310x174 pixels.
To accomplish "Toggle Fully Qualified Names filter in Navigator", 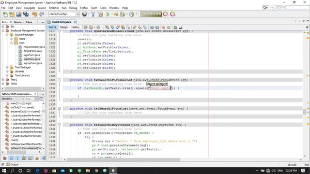I will [37, 158].
